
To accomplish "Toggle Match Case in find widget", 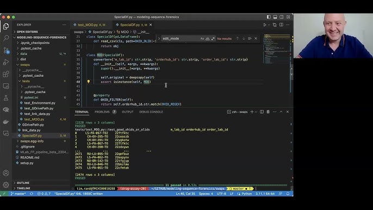I will coord(202,39).
